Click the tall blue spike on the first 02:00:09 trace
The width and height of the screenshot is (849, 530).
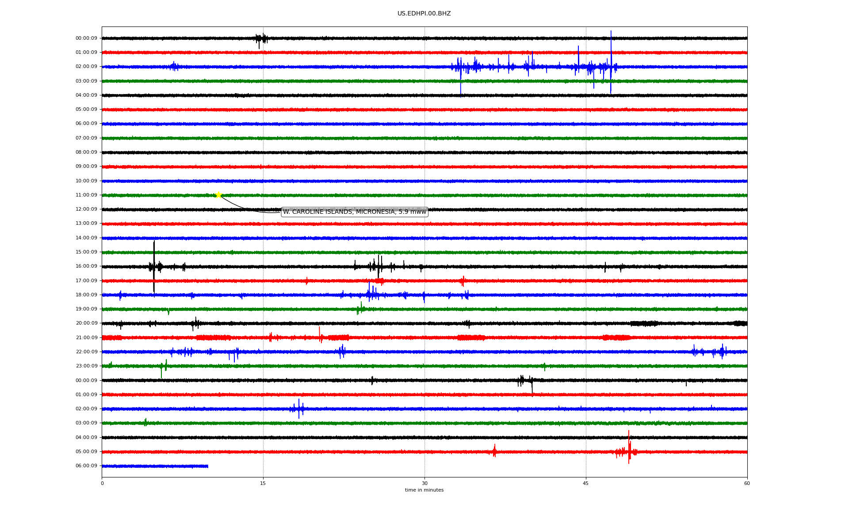point(611,62)
